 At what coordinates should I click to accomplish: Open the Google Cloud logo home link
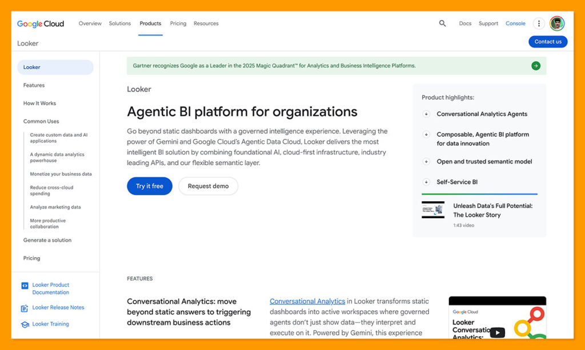pos(41,24)
